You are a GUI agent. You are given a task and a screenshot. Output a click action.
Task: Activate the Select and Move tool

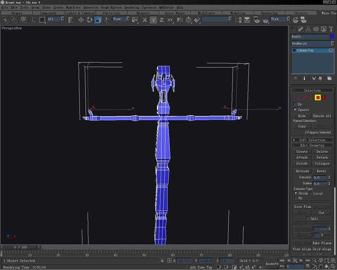pyautogui.click(x=81, y=20)
